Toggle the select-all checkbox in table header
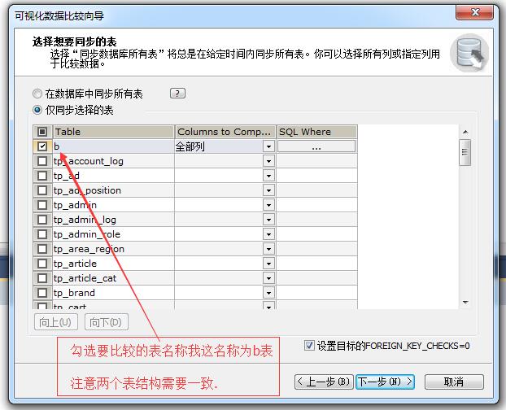Screen dimensions: 506x410 (x=42, y=132)
